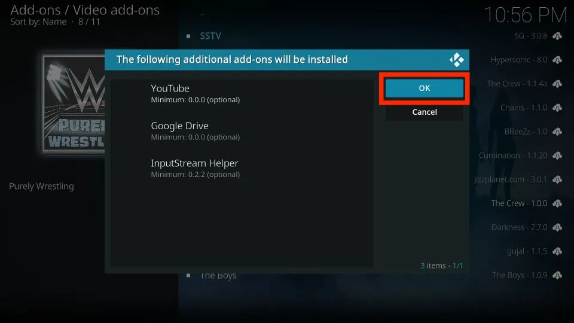Click the cloud icon beside The Crew - 1.1.4a
Screen dimensions: 574x323
557,84
